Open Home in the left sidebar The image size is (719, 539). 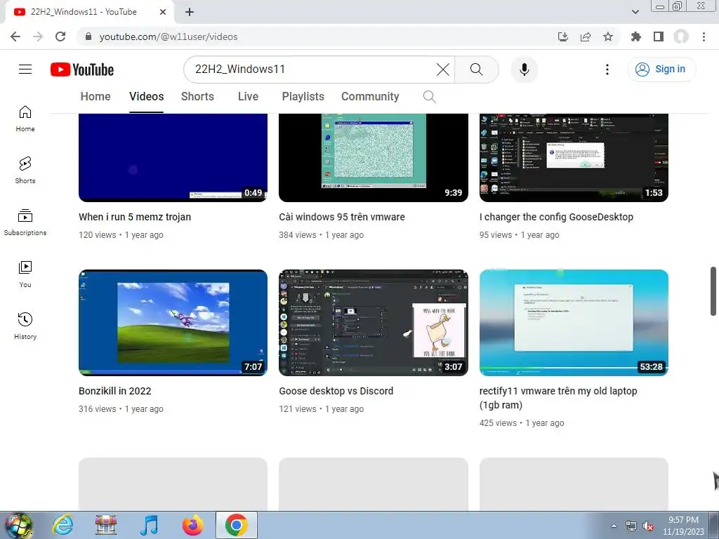pyautogui.click(x=25, y=119)
